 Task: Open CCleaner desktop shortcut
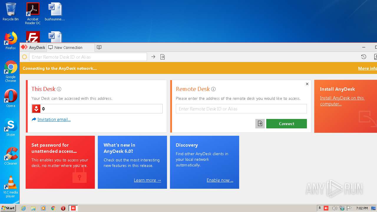(11, 156)
